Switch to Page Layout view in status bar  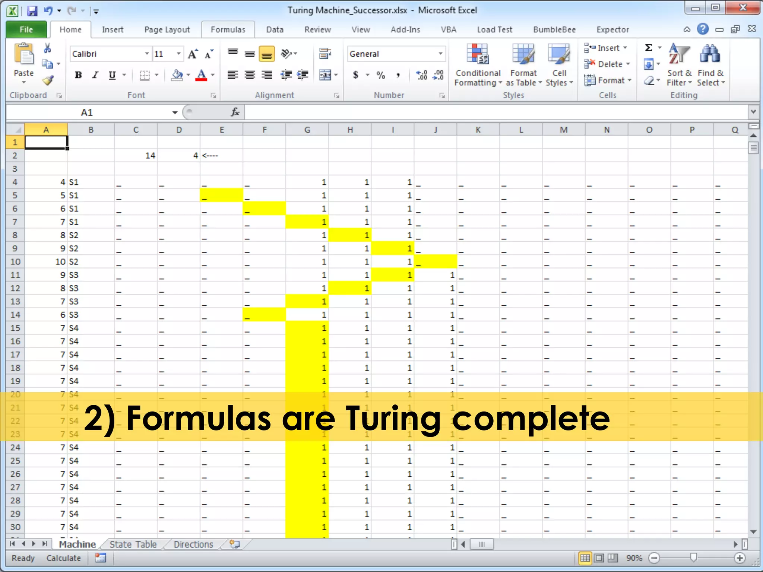point(599,558)
